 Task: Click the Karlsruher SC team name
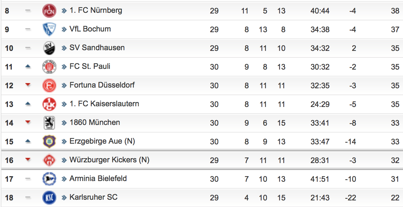(x=93, y=197)
